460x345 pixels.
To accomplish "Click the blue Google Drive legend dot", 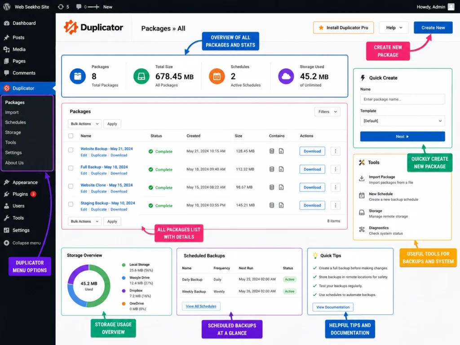I will point(124,278).
